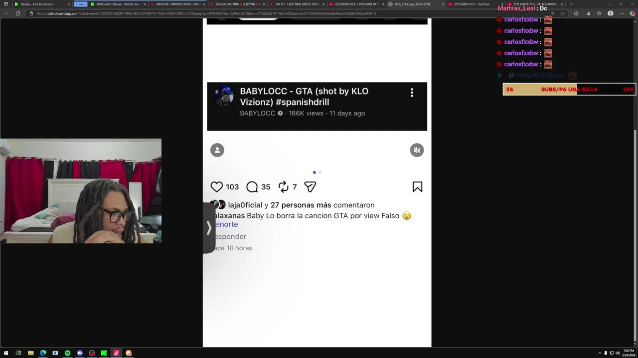
Task: Open the green Kick app in taskbar
Action: tap(104, 353)
